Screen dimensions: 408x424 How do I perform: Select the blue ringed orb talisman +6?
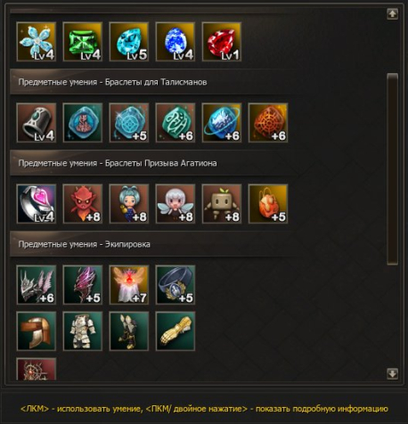[x=222, y=123]
